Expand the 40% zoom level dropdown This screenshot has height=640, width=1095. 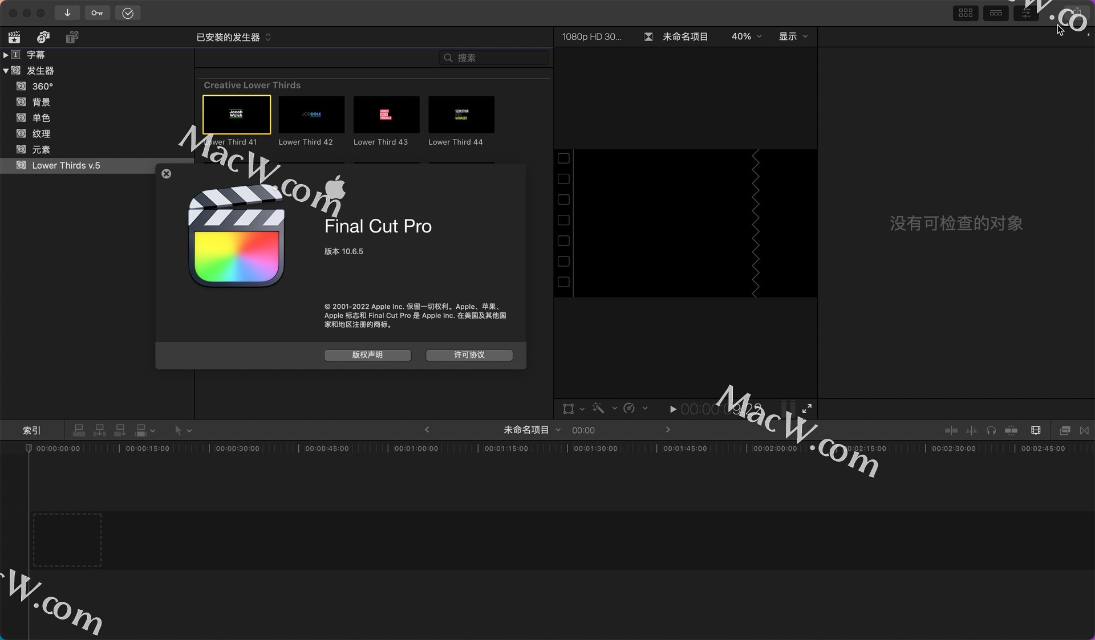pos(748,36)
